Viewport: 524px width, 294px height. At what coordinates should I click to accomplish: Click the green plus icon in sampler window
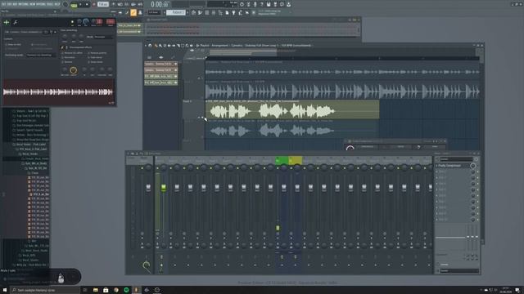[x=6, y=22]
